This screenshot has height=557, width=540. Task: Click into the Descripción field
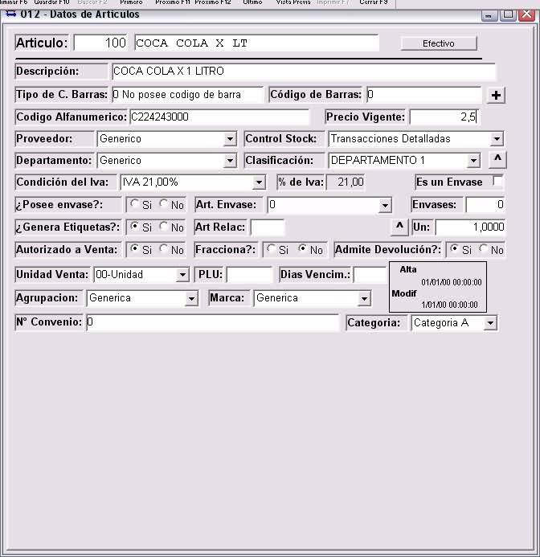[304, 72]
